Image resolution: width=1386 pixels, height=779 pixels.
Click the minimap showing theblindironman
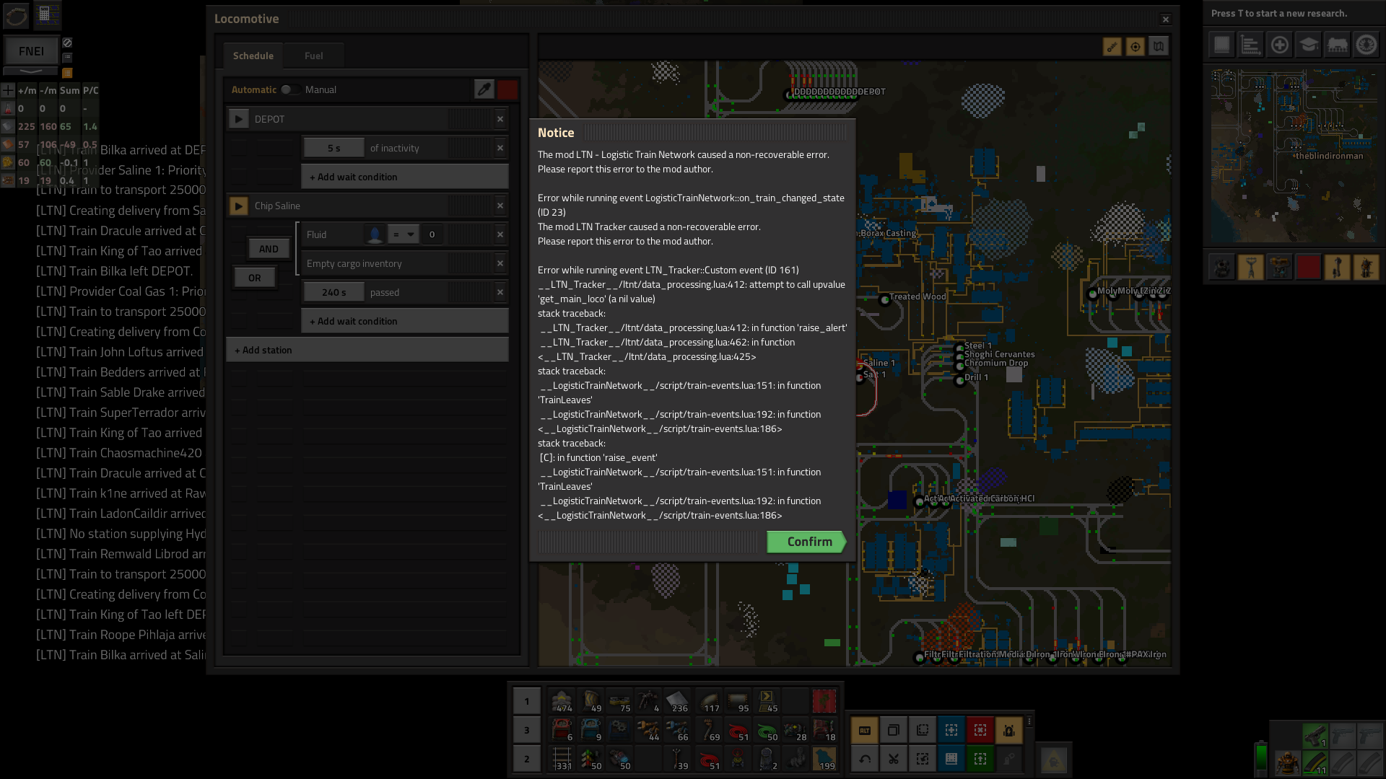click(1294, 155)
